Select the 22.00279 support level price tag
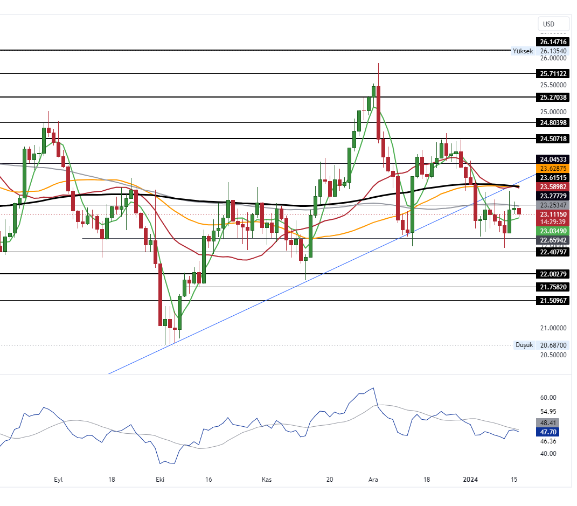This screenshot has height=506, width=577. click(553, 274)
